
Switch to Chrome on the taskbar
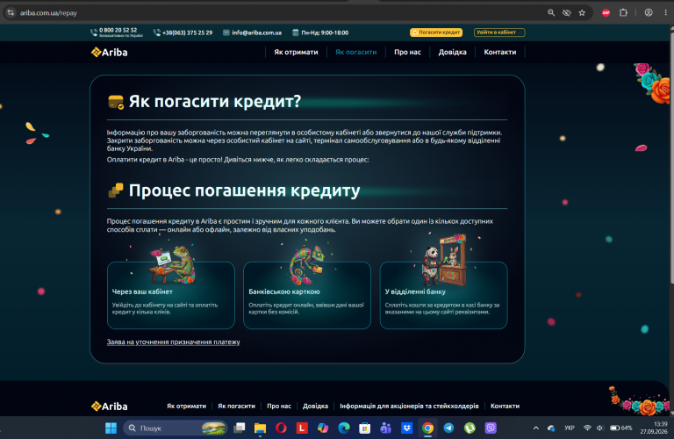427,428
